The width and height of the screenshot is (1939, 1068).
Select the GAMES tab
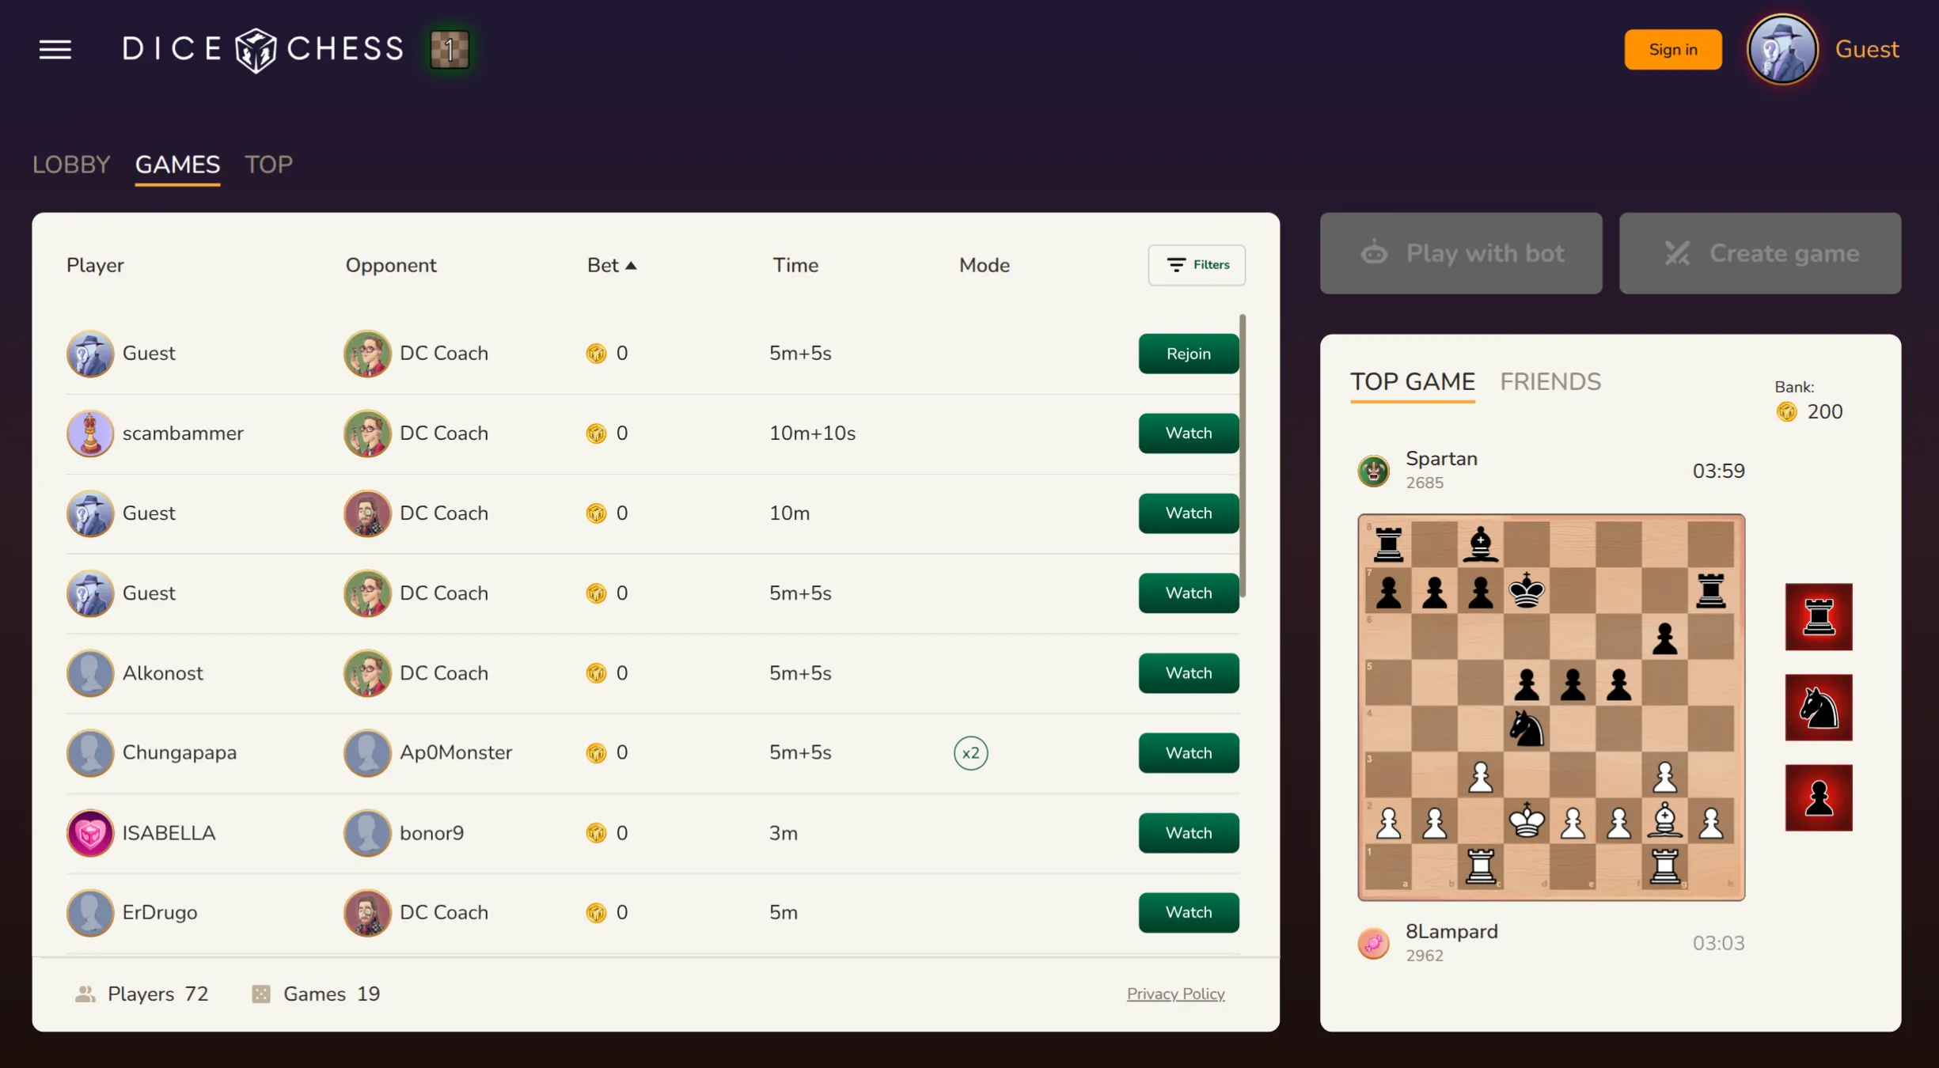(x=177, y=165)
